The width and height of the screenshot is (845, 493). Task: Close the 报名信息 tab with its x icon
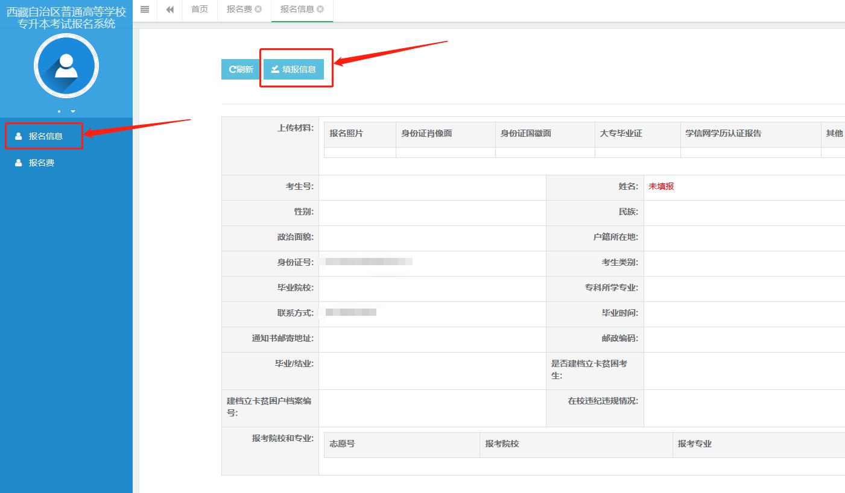(x=320, y=10)
